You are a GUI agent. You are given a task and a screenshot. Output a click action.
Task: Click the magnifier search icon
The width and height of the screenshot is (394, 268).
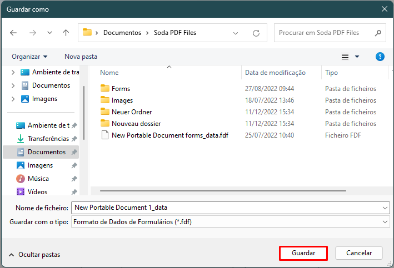pos(378,33)
